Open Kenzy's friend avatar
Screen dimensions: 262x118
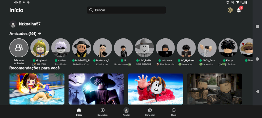click(228, 48)
